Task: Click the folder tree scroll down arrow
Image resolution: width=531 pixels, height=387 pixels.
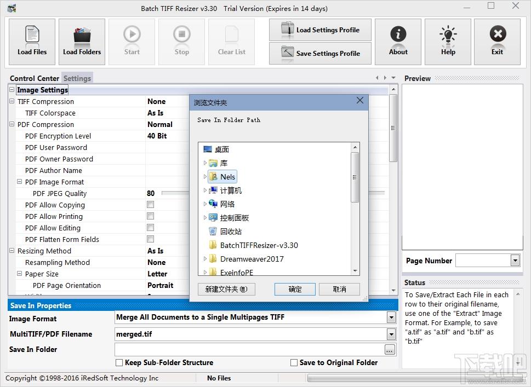Action: click(355, 271)
